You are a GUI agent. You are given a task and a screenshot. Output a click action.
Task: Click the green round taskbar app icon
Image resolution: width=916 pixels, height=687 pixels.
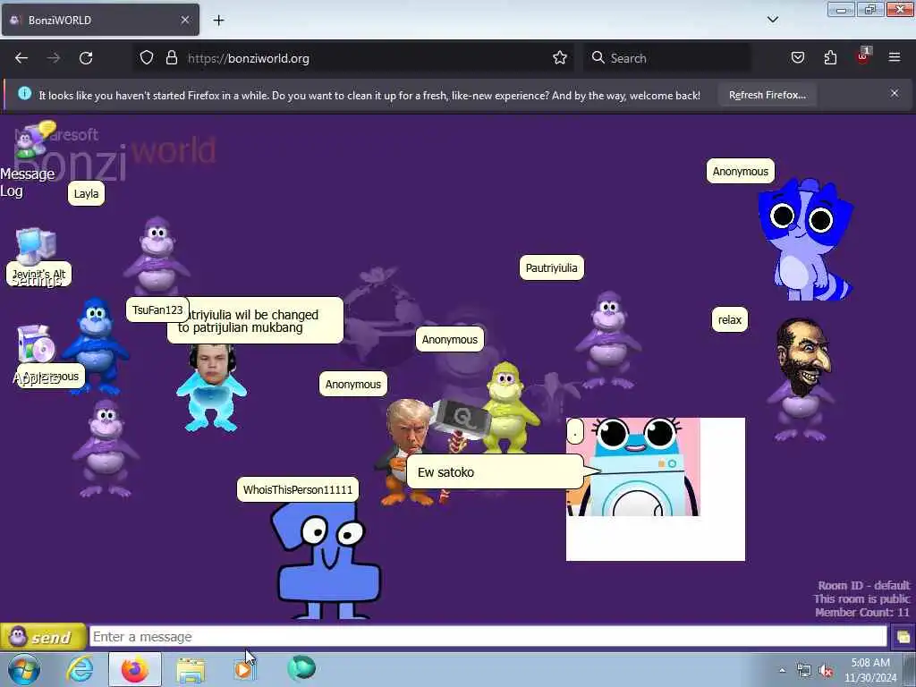click(301, 668)
